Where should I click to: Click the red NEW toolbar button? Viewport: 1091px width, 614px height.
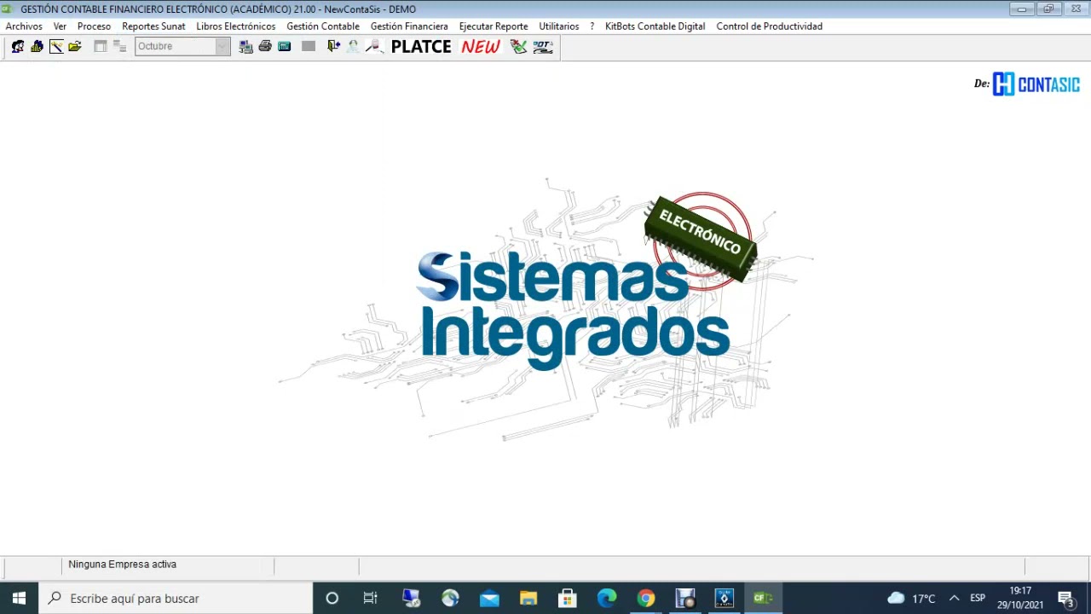pos(481,47)
